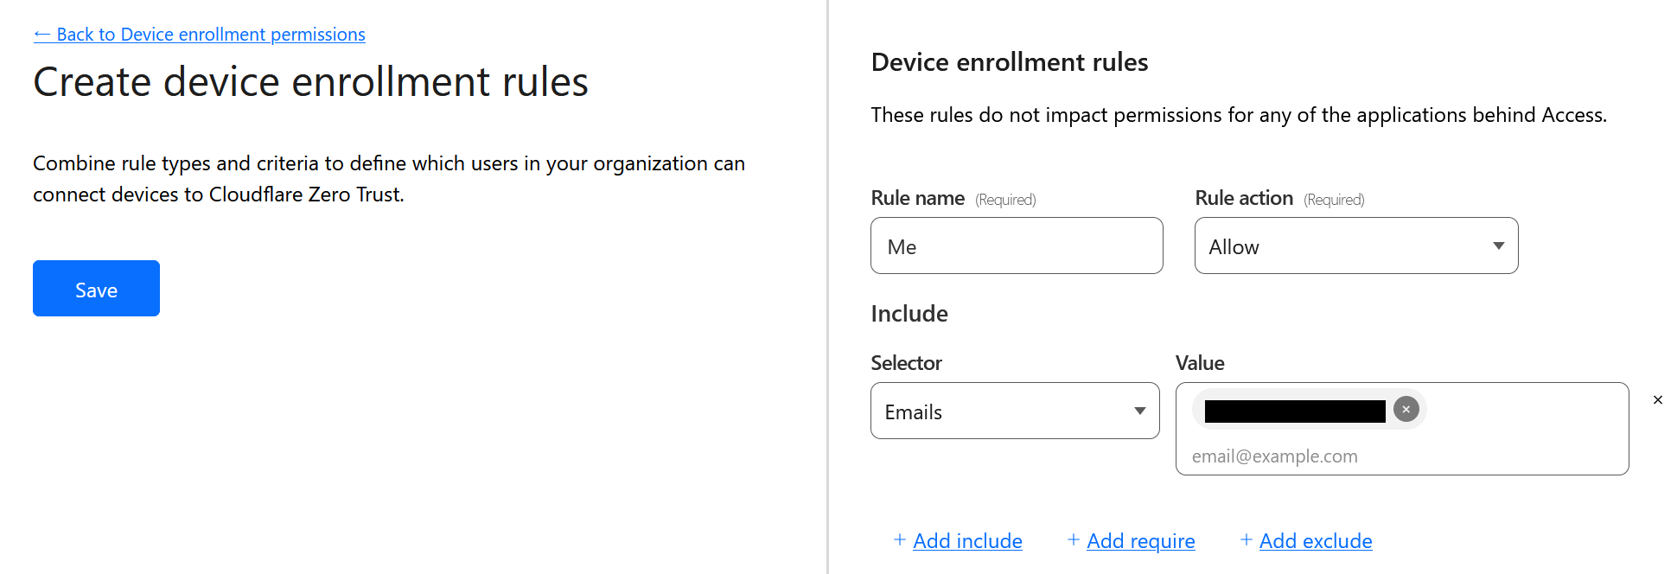Click the plus icon beside Add exclude
Viewport: 1677px width, 574px height.
point(1246,540)
